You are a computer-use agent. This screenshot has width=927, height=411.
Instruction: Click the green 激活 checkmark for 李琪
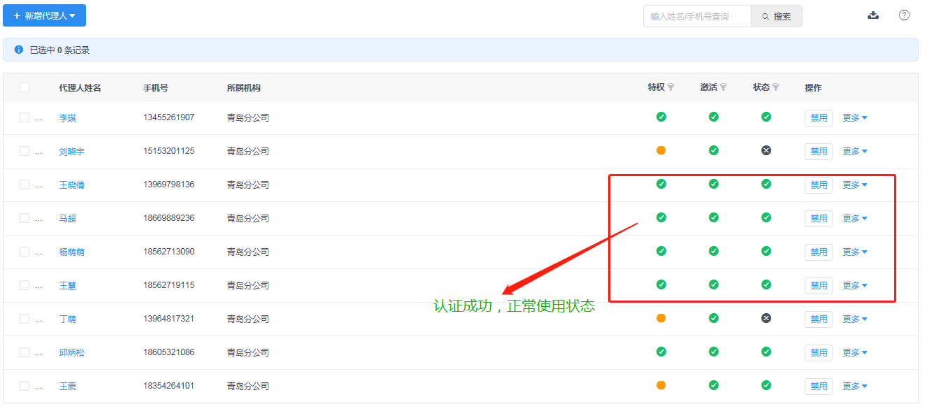714,117
